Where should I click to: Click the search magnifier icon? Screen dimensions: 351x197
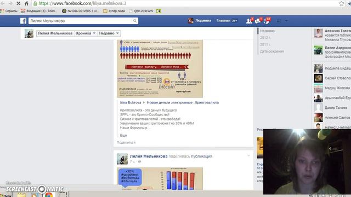pyautogui.click(x=135, y=21)
